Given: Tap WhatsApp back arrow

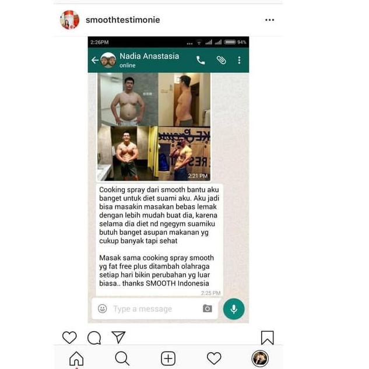Looking at the screenshot, I should 95,60.
